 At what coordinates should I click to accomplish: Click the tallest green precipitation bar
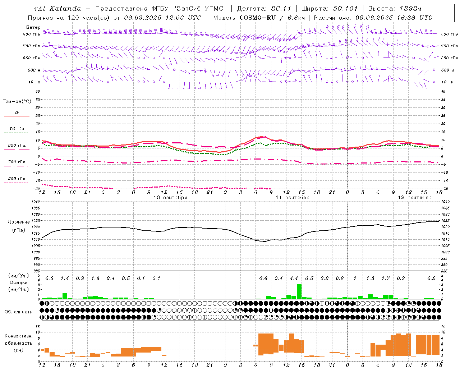pyautogui.click(x=299, y=291)
